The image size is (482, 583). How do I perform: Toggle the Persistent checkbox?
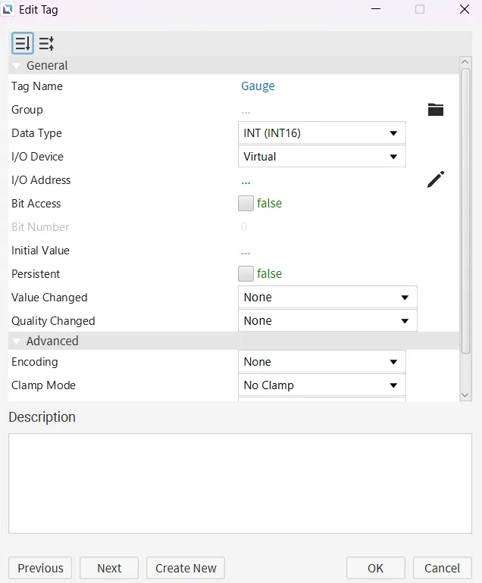click(x=246, y=273)
